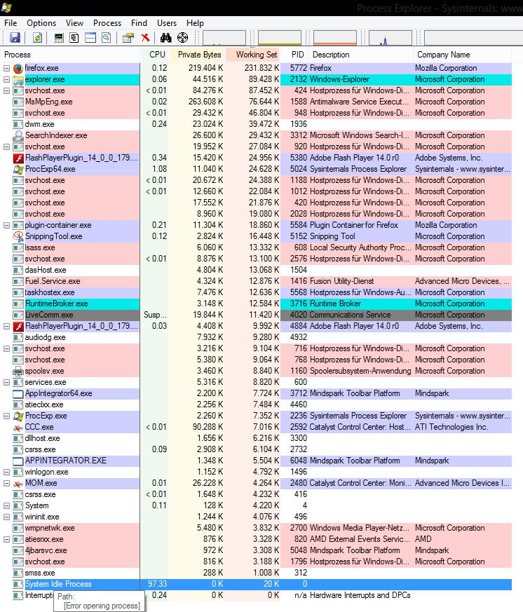523x612 pixels.
Task: Click the icon beside APPINTEGRATOR.EXE
Action: (x=18, y=461)
